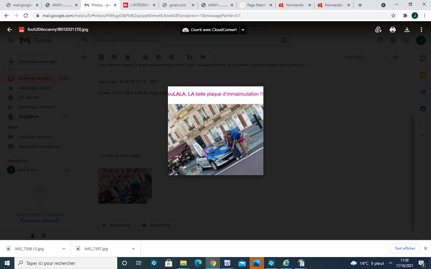Click the previewed car photo
The image size is (431, 269).
pyautogui.click(x=215, y=140)
